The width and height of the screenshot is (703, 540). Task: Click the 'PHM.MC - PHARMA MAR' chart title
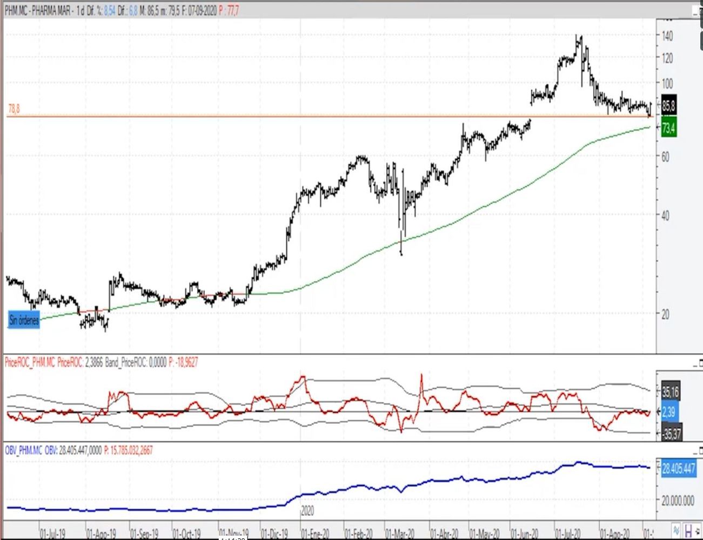coord(37,10)
